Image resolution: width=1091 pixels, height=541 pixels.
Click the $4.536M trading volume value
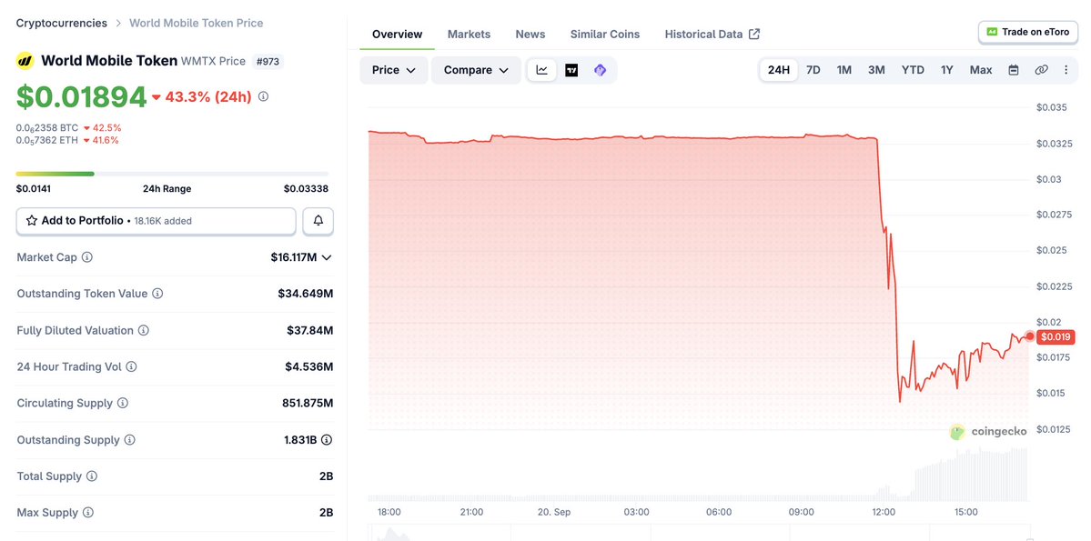point(309,366)
